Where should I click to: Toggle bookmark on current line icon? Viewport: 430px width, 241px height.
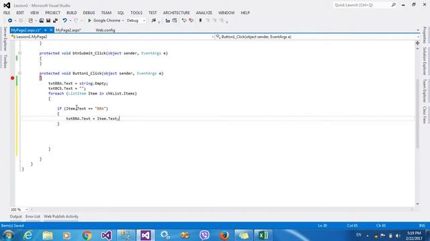click(x=200, y=21)
